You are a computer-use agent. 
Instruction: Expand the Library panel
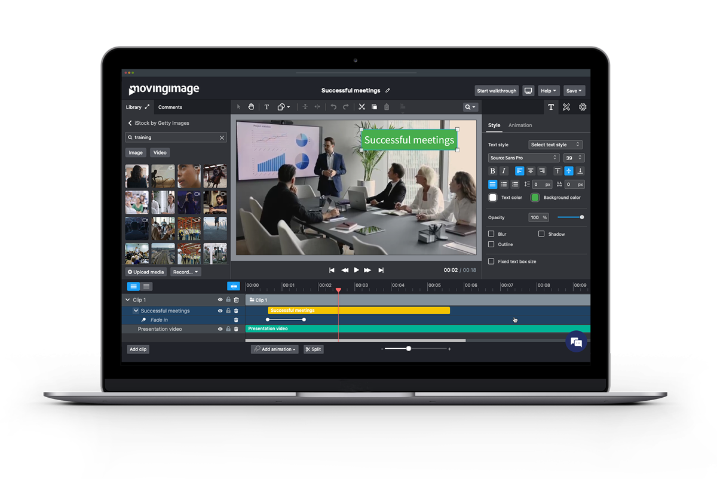click(147, 107)
